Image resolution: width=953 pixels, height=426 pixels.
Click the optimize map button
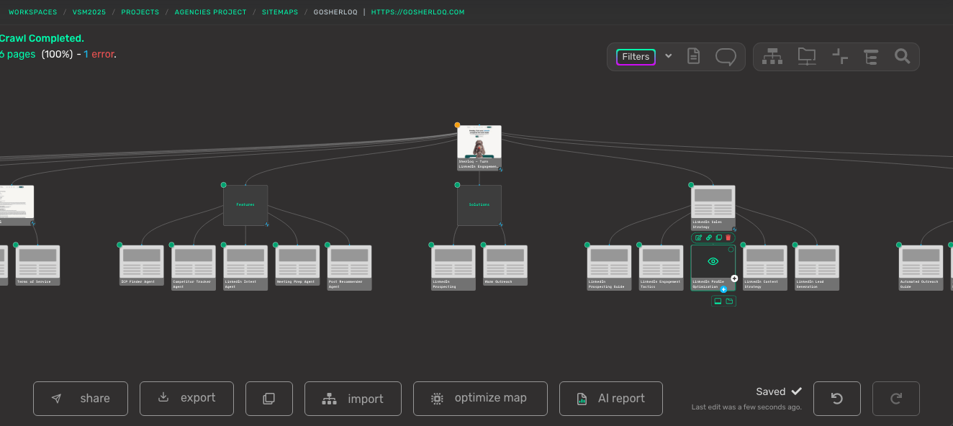[480, 399]
